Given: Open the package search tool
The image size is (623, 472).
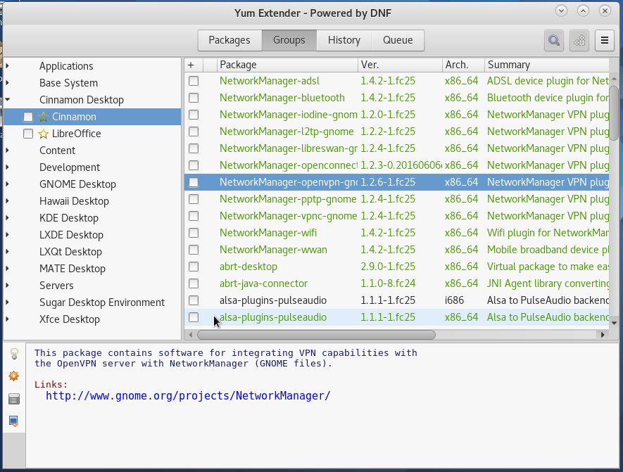Looking at the screenshot, I should 553,40.
